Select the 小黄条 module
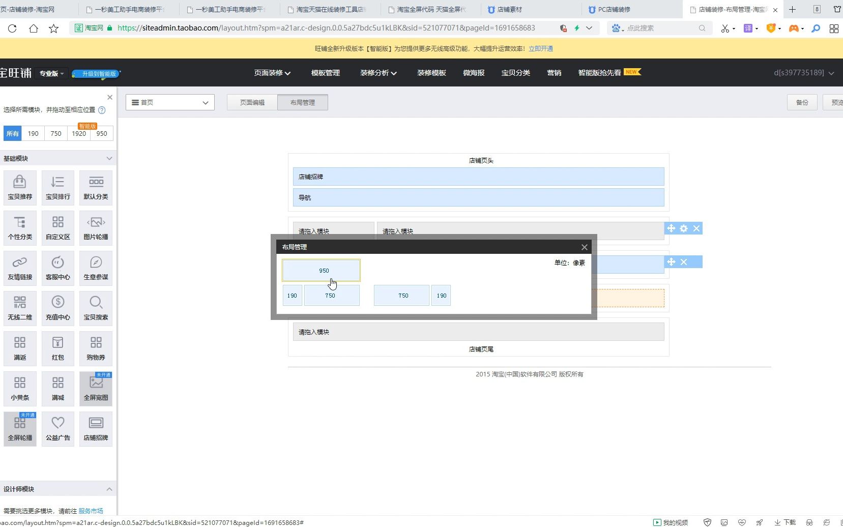 (x=20, y=389)
